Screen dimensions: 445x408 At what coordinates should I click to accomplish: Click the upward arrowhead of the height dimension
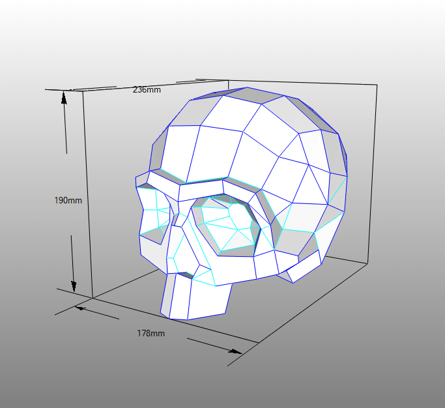click(64, 97)
